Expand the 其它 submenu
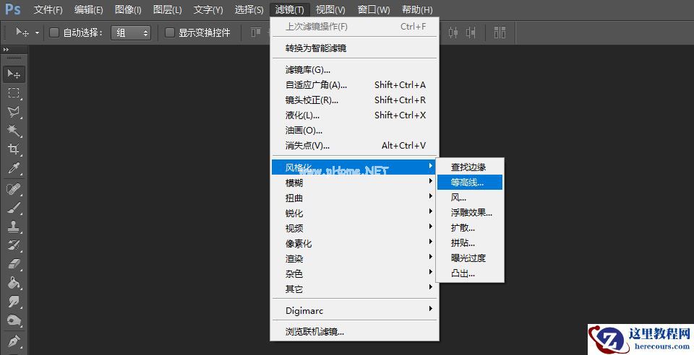The image size is (694, 355). point(354,289)
